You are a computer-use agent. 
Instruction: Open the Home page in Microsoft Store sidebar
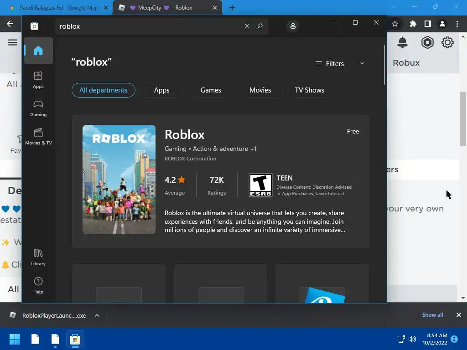pos(38,51)
